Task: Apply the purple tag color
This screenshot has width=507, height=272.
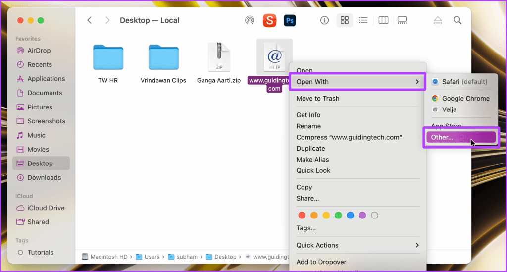Action: [x=362, y=216]
